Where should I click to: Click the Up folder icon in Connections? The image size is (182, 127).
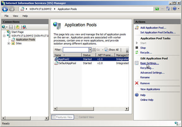(18, 27)
